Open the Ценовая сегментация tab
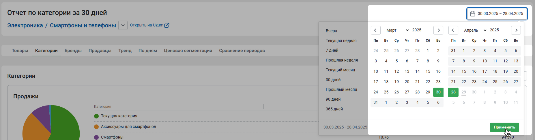 coord(188,51)
